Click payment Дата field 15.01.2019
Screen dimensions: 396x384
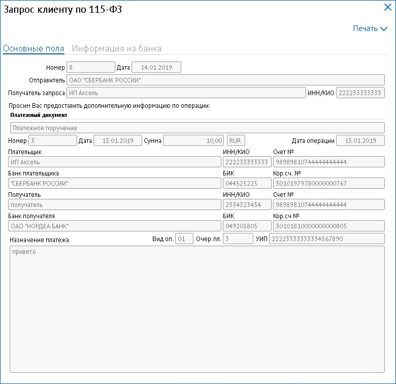coord(118,140)
